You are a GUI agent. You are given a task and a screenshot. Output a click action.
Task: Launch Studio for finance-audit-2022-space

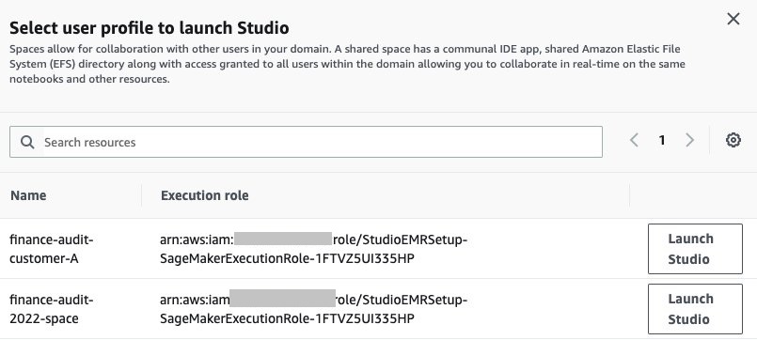click(x=695, y=309)
